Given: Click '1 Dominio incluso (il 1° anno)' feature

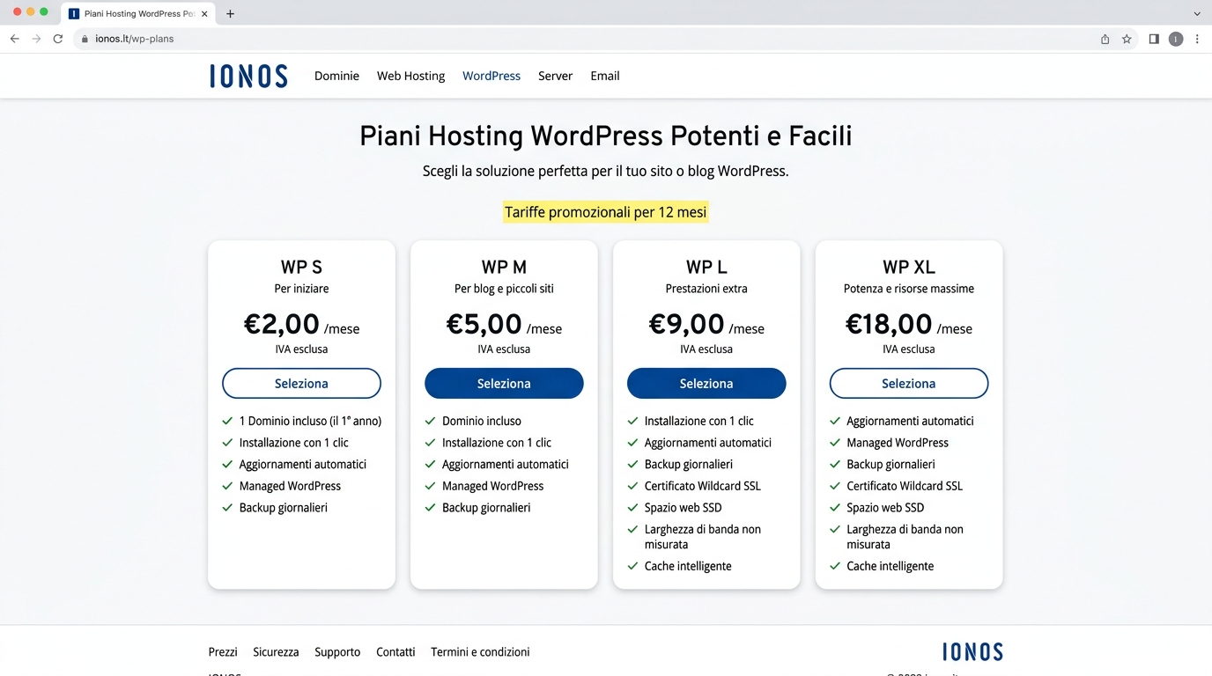Looking at the screenshot, I should 310,421.
